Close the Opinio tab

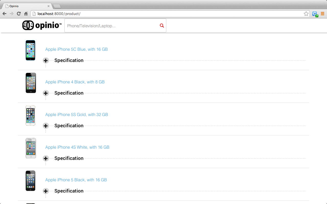pos(49,6)
